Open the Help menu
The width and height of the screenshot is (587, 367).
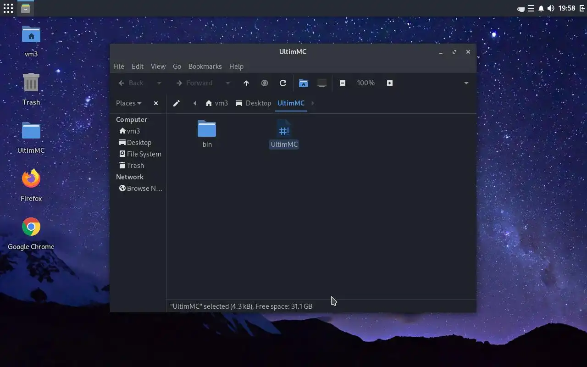click(x=236, y=67)
